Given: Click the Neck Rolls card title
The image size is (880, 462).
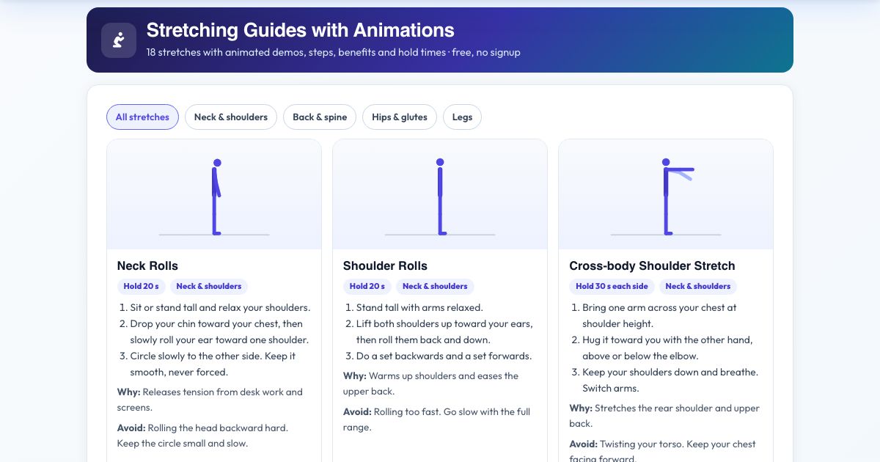Looking at the screenshot, I should coord(147,265).
